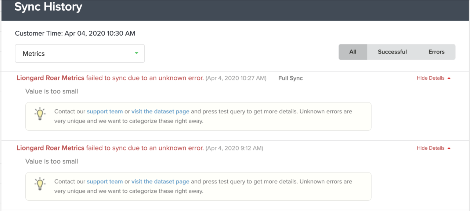This screenshot has height=211, width=470.
Task: Open support team link in 10:27 AM entry
Action: point(105,112)
